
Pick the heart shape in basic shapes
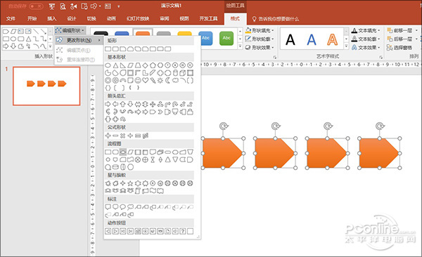click(146, 80)
